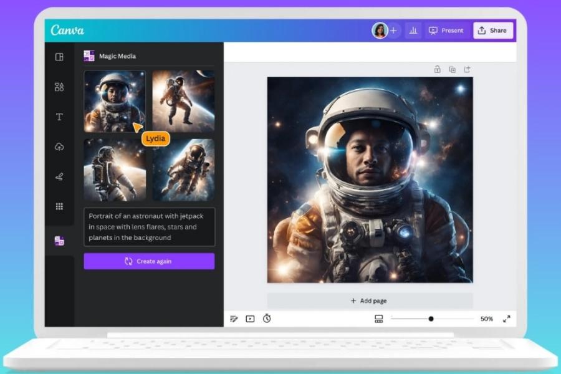Adjust the zoom slider handle
Image resolution: width=561 pixels, height=374 pixels.
pos(431,319)
